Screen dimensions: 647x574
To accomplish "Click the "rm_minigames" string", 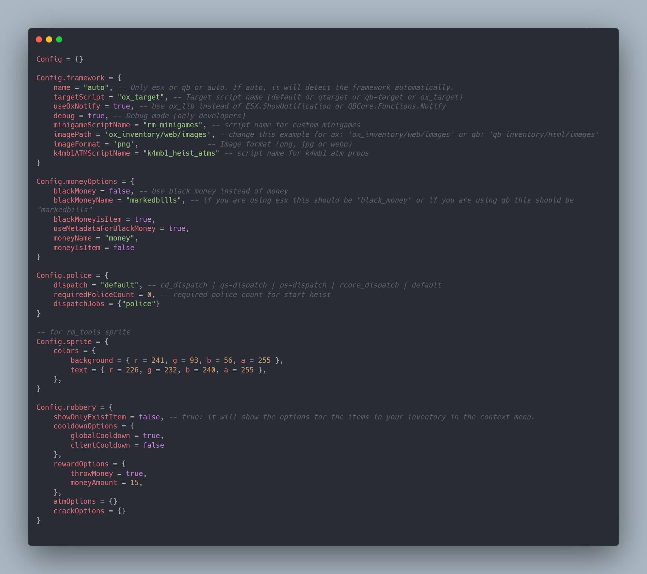I will 173,125.
